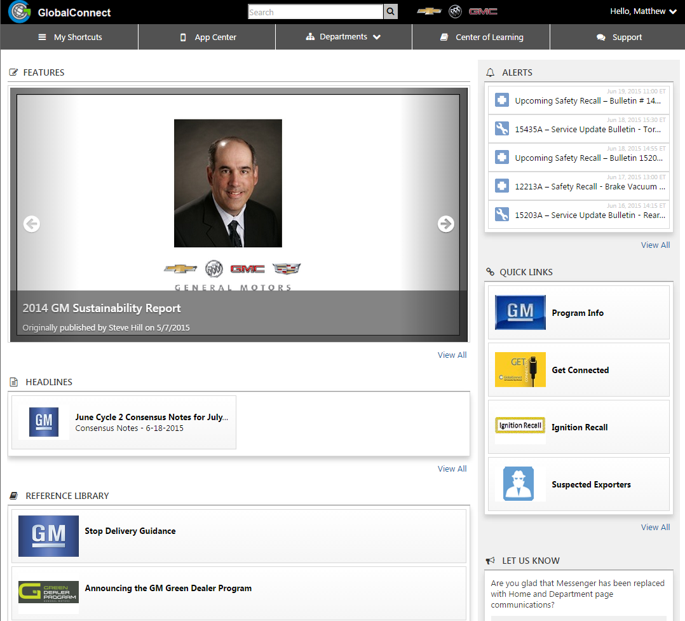Image resolution: width=685 pixels, height=621 pixels.
Task: Click GM logo beside June Cycle 2 headline
Action: [44, 422]
